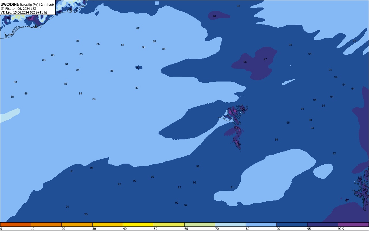Click the legend tick label '40'
Screen dimensions: 369x231
point(125,229)
